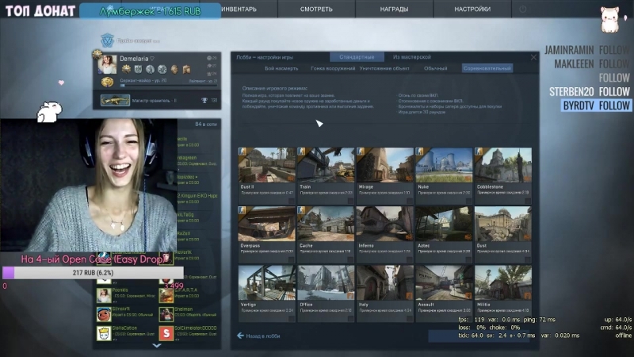Image resolution: width=634 pixels, height=357 pixels.
Task: Click the back arrow icon beside Назад в лобби
Action: pos(241,336)
